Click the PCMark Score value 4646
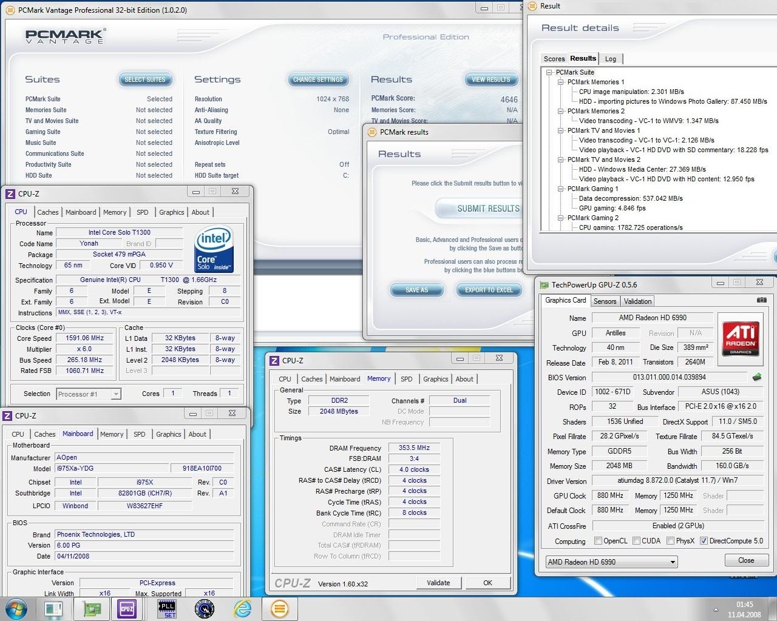 509,99
